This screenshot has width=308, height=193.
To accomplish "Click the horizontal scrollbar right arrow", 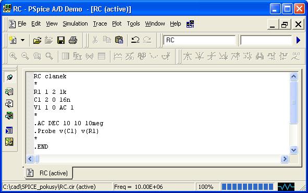I will pos(285,159).
